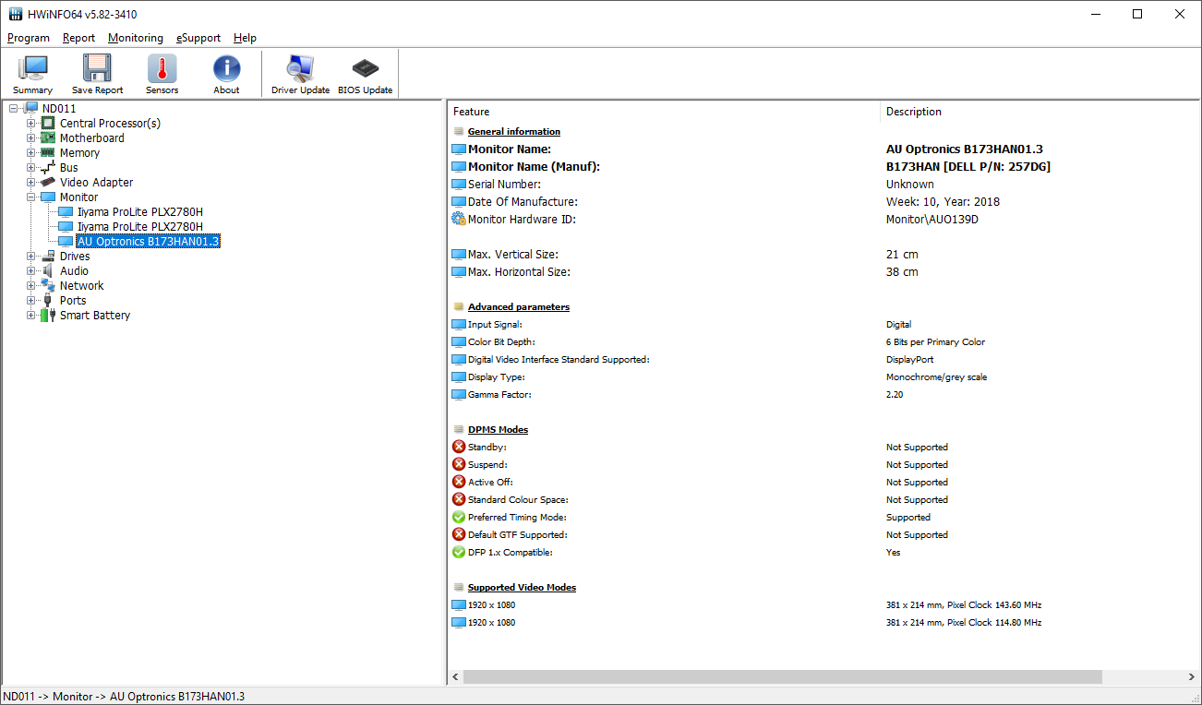Click the DFP 1.x Compatible check icon
The width and height of the screenshot is (1202, 705).
click(459, 552)
